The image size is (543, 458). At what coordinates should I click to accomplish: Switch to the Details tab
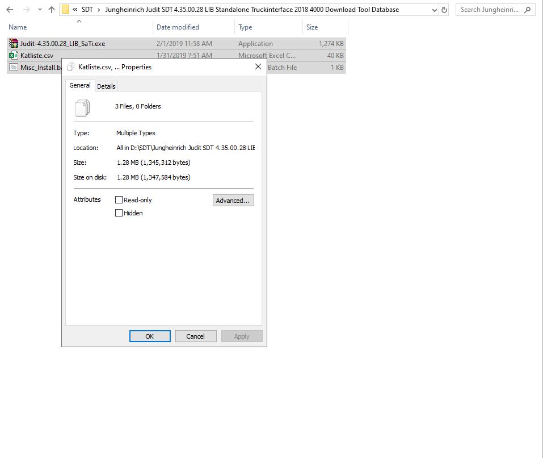[x=106, y=86]
